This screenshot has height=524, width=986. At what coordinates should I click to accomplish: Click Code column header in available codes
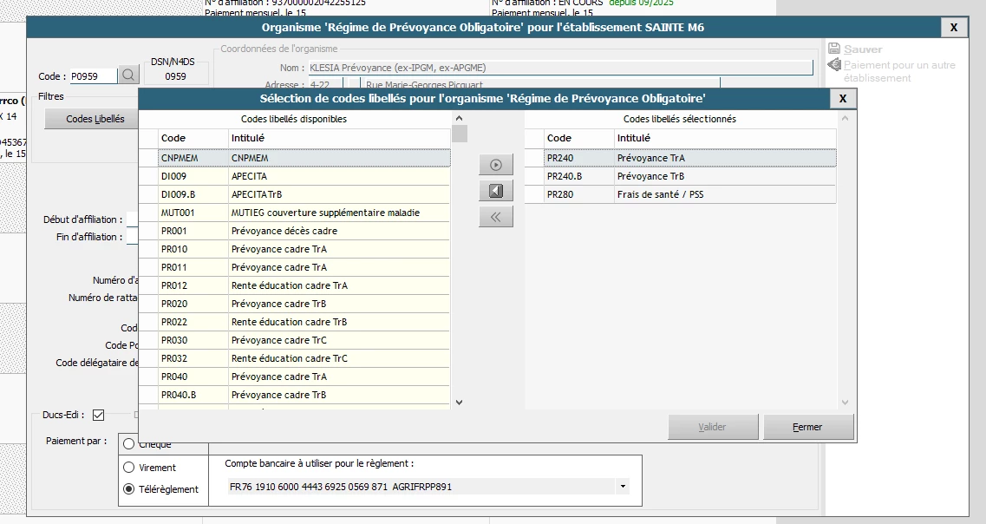point(193,139)
